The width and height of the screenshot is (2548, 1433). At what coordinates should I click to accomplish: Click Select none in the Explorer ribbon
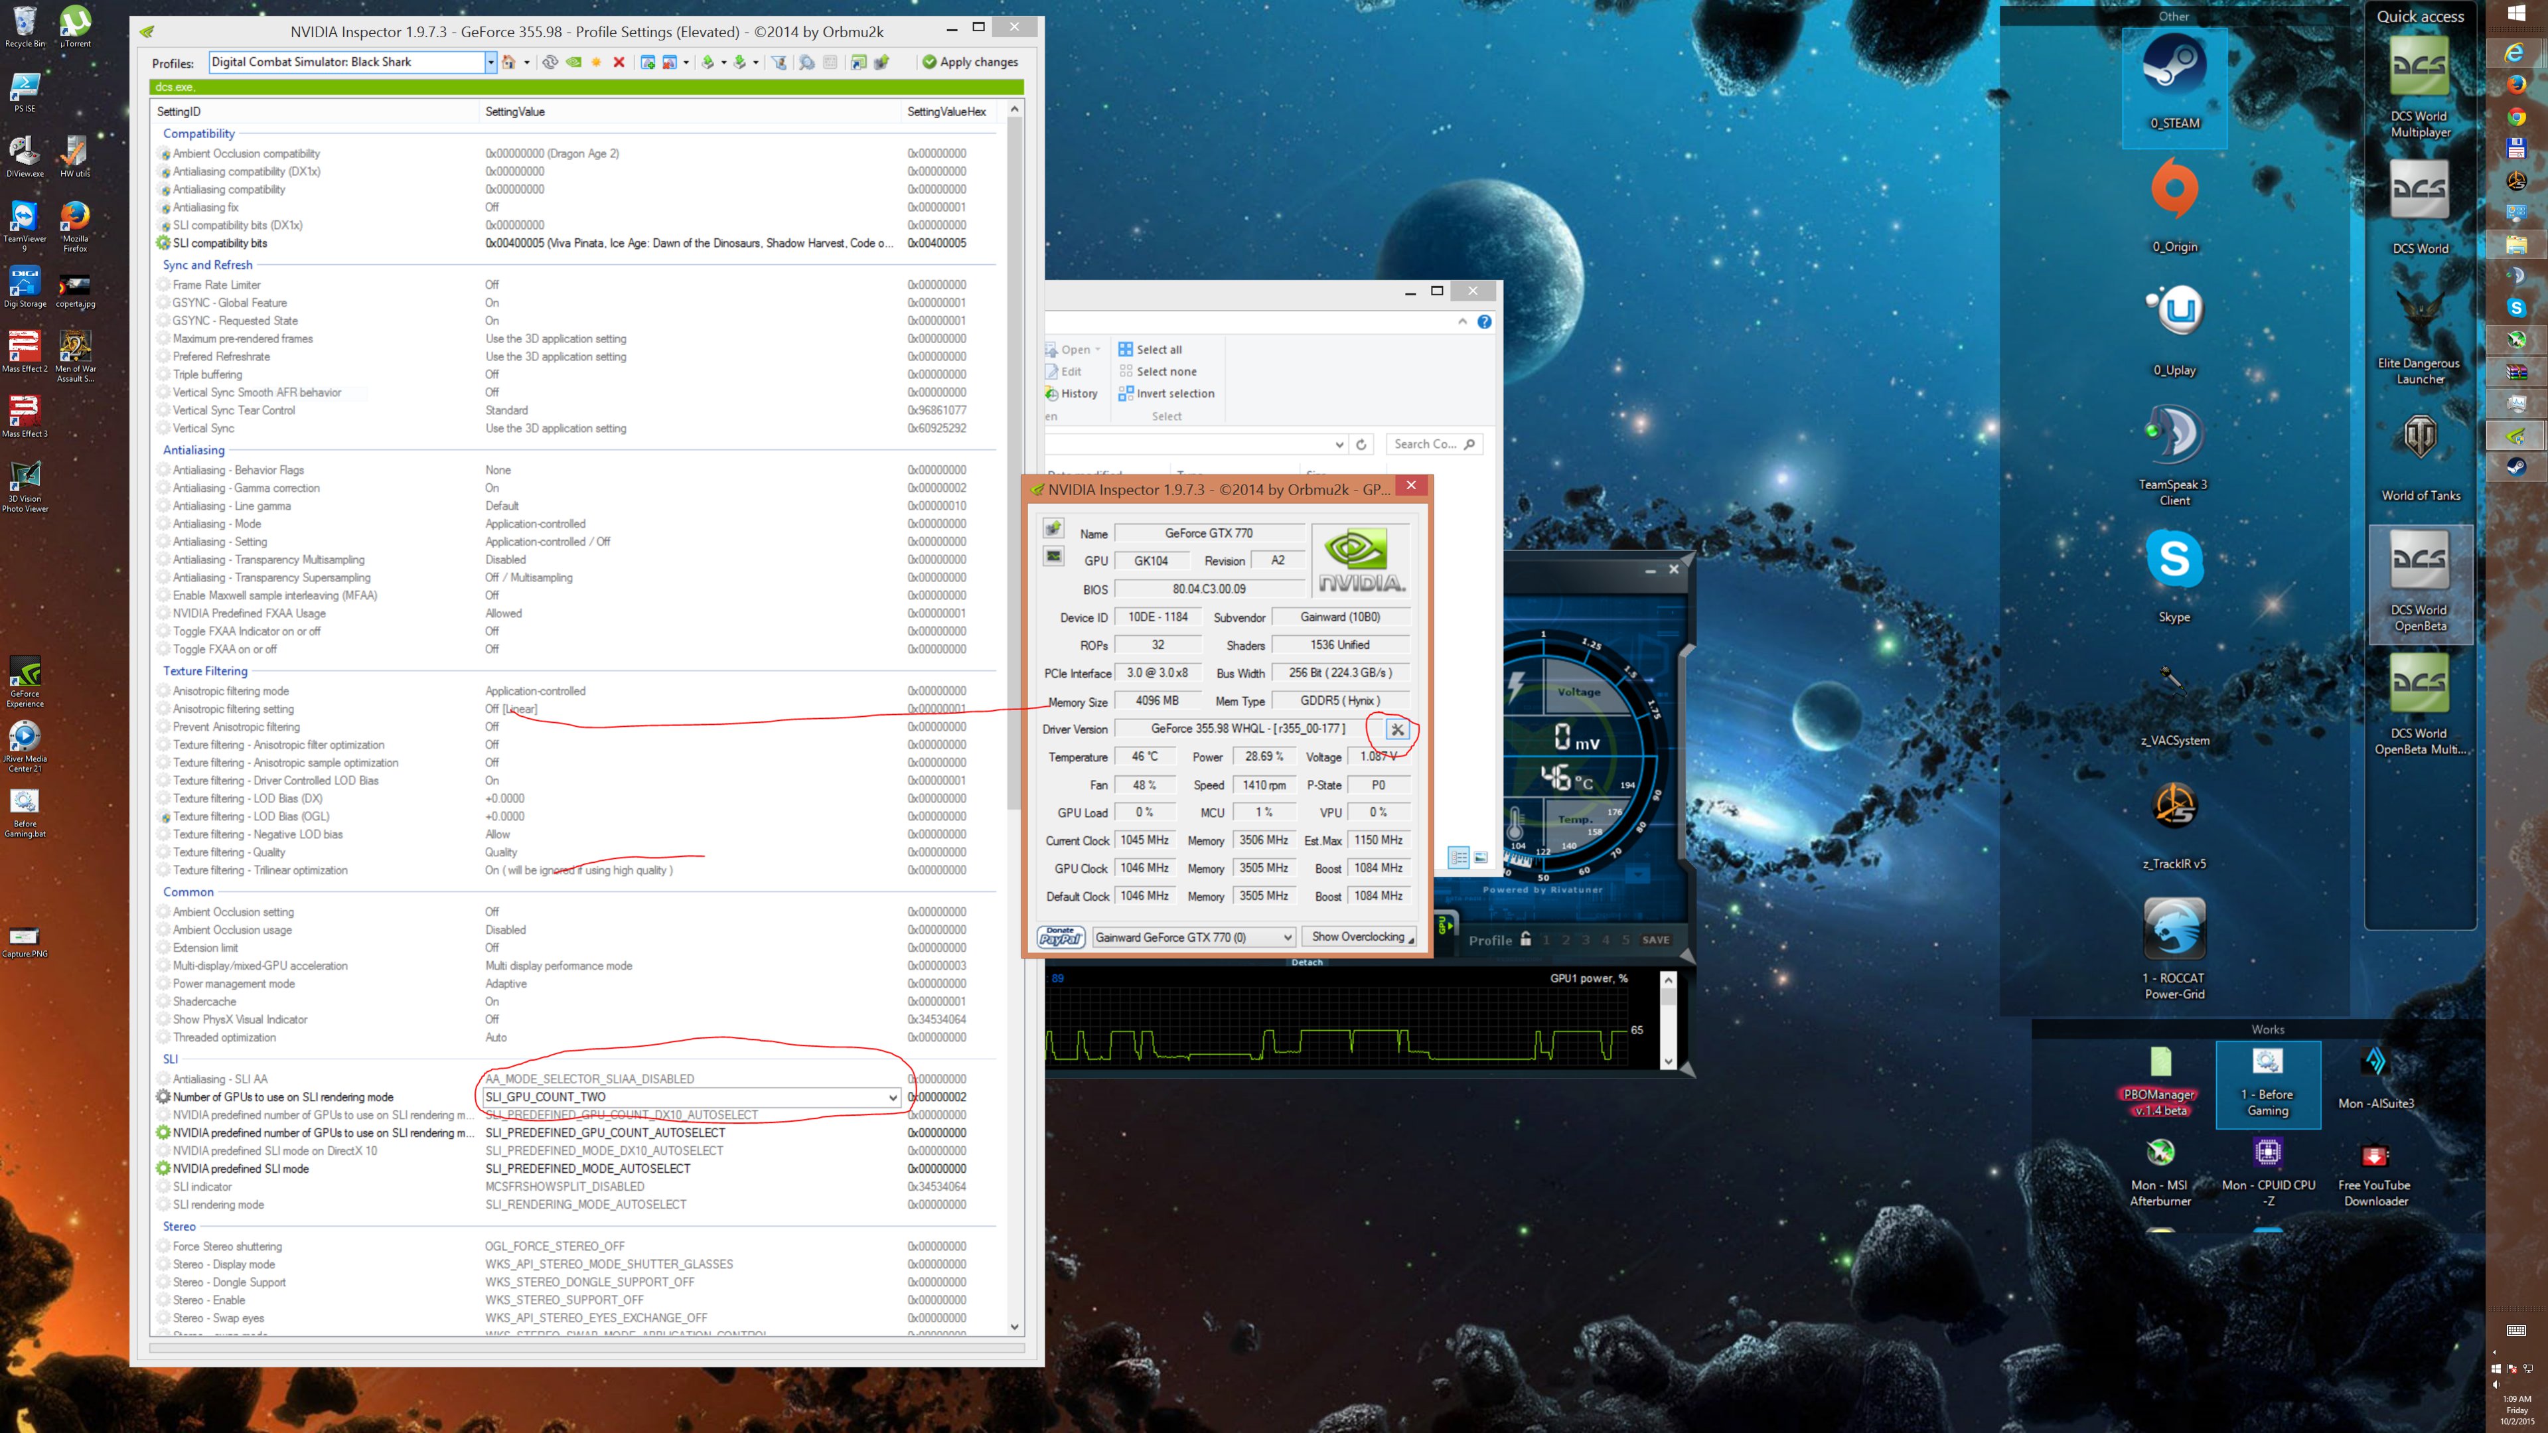pos(1158,372)
